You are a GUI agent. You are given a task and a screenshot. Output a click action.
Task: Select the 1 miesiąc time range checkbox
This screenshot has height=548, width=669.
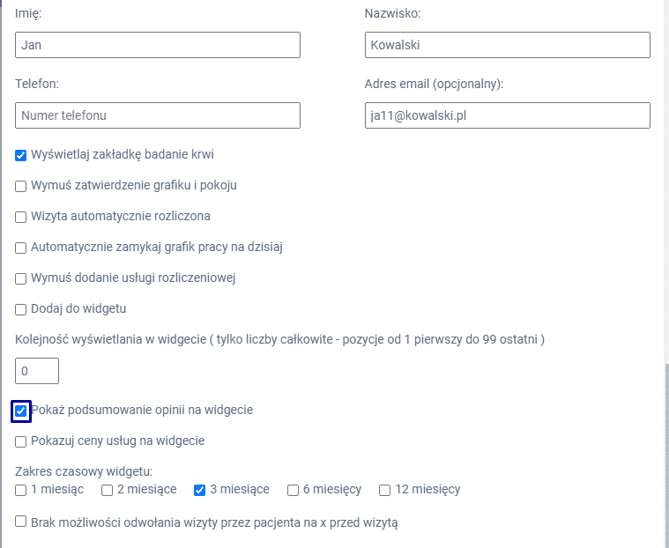pos(21,490)
